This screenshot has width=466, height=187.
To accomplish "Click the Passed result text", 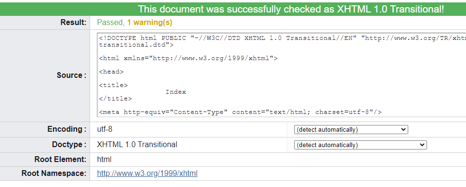I will click(111, 23).
